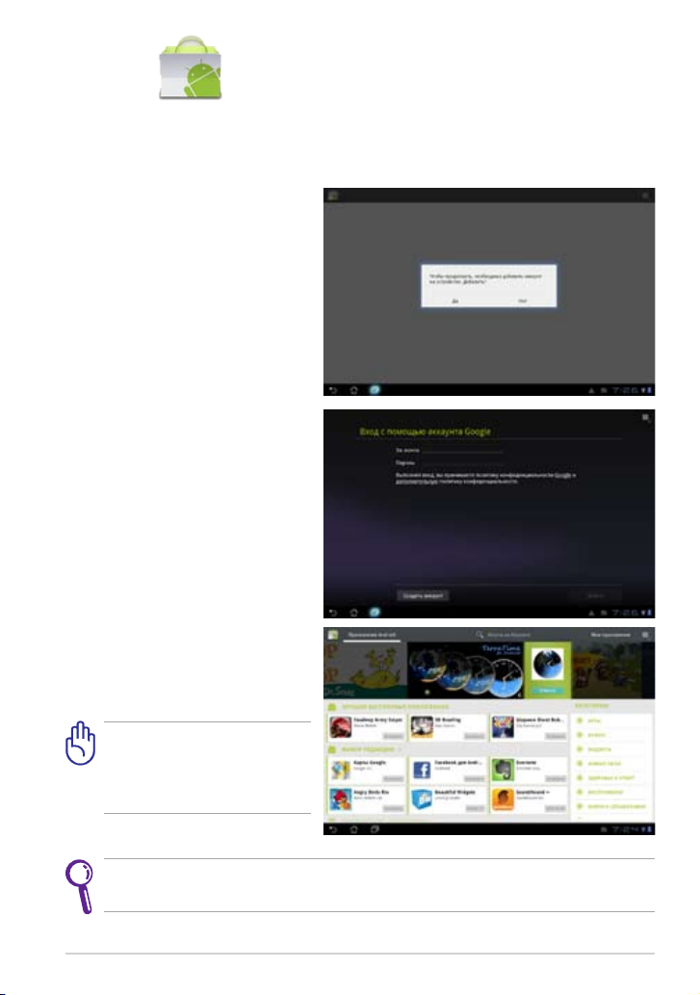The height and width of the screenshot is (995, 700).
Task: Tap the button on the green TerraTime card
Action: pyautogui.click(x=547, y=690)
